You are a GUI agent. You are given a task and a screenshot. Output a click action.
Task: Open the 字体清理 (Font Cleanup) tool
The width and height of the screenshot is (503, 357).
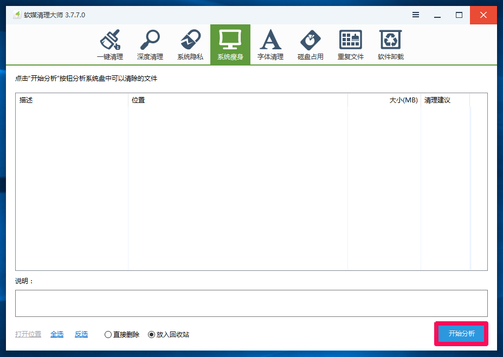(270, 44)
